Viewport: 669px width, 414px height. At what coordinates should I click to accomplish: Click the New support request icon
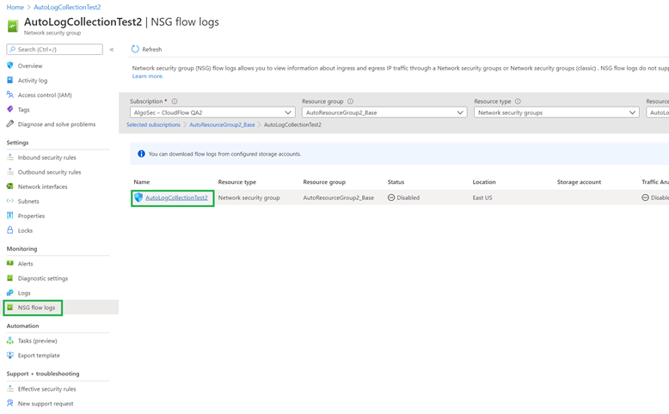[10, 403]
